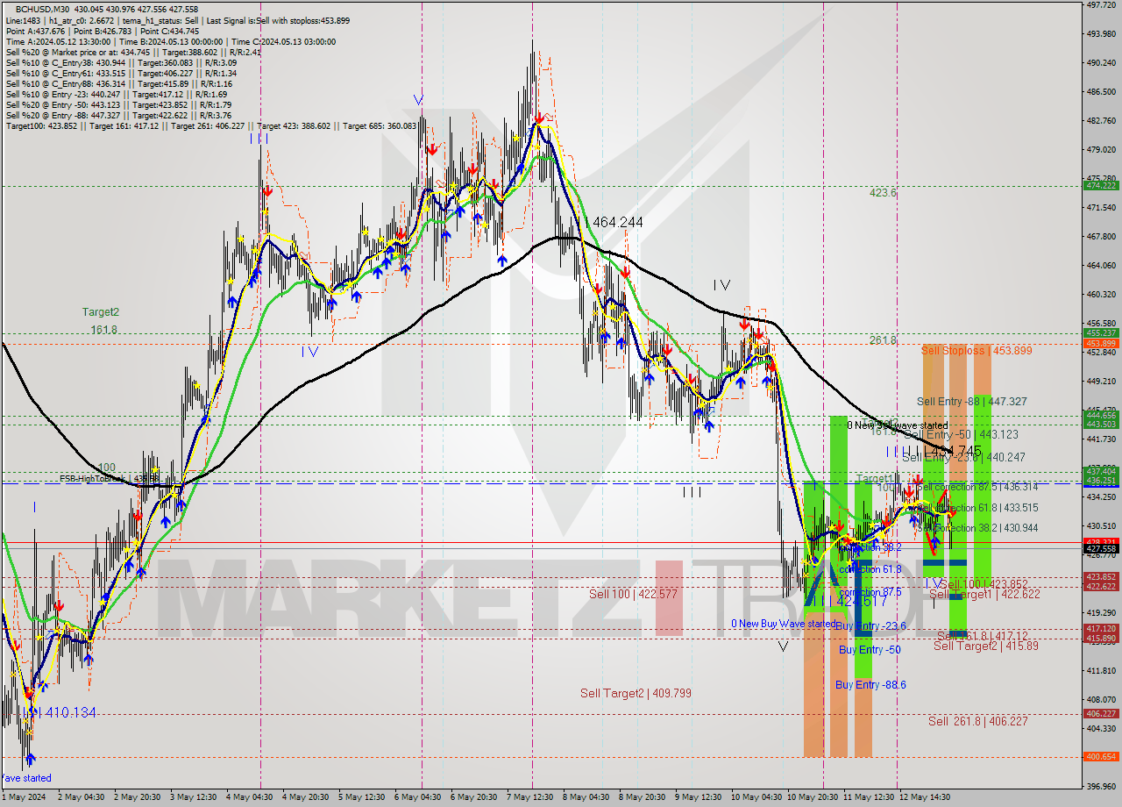
Task: Click the '12 May 14:30' time axis label
Action: 923,797
